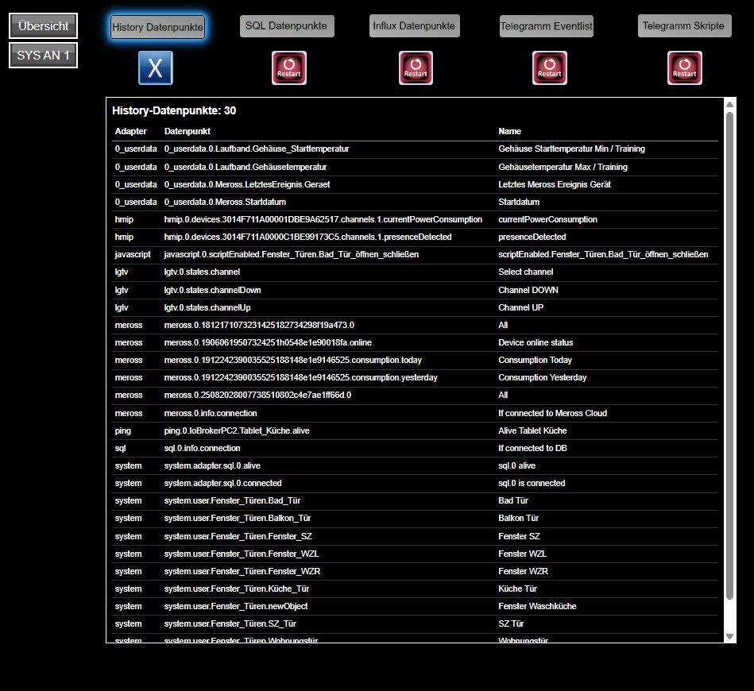The width and height of the screenshot is (754, 691).
Task: Select meross.0.info.connection datapoint
Action: [x=211, y=413]
